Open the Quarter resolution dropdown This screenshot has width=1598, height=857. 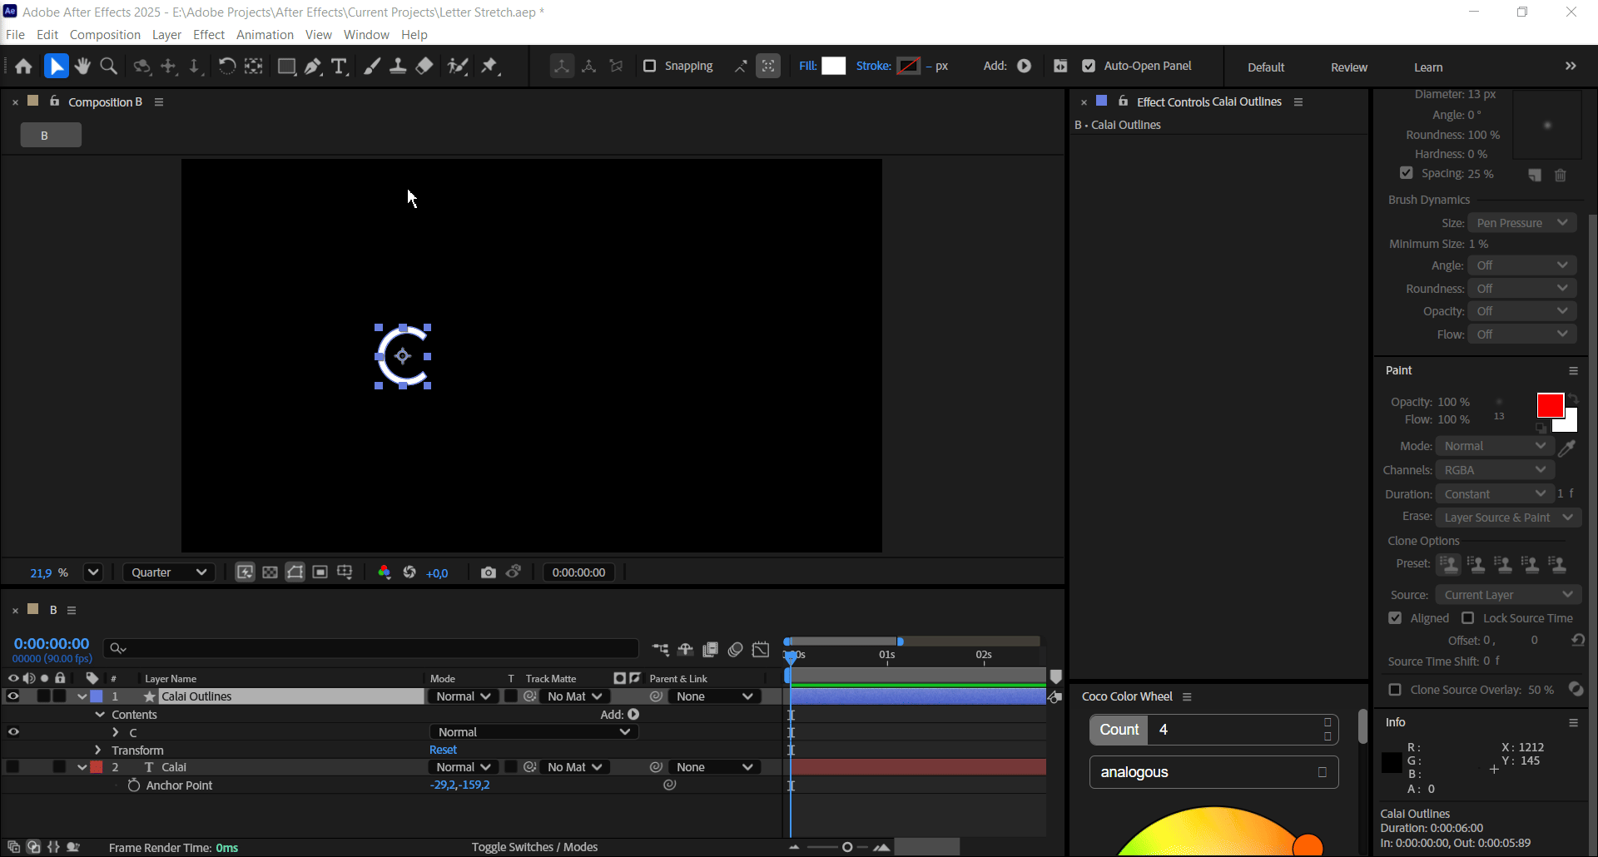[169, 572]
